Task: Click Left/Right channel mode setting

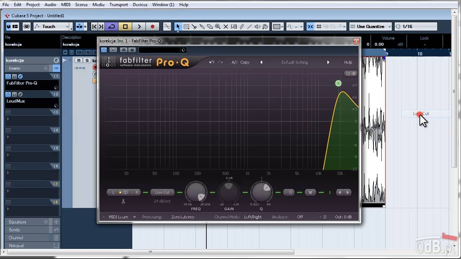Action: click(x=253, y=217)
